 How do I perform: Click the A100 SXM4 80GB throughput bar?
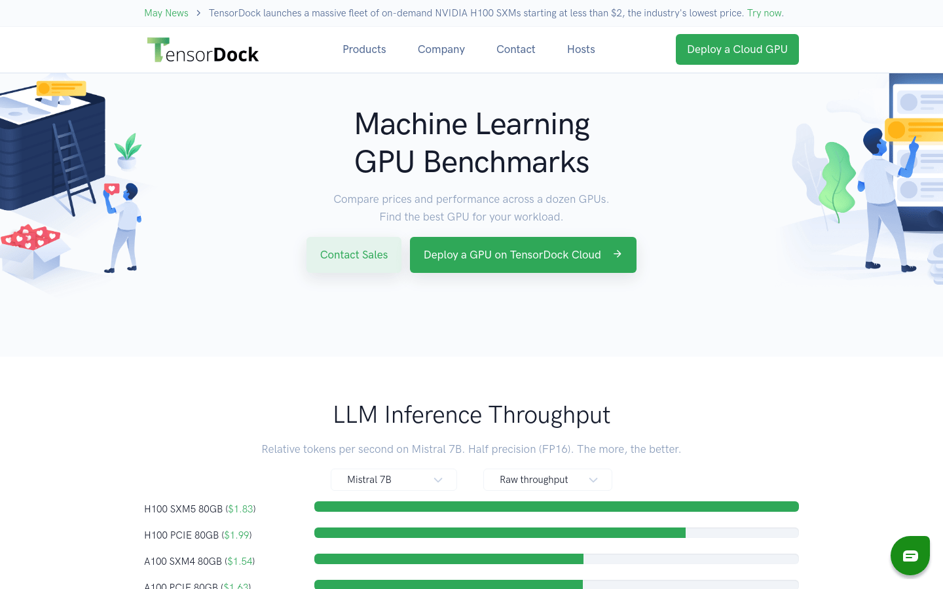pos(557,559)
